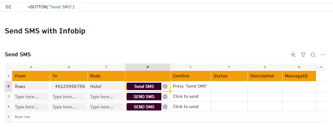Viewport: 333px width, 130px height.
Task: Click the "Press 'Send SMS'" cell
Action: pyautogui.click(x=191, y=86)
